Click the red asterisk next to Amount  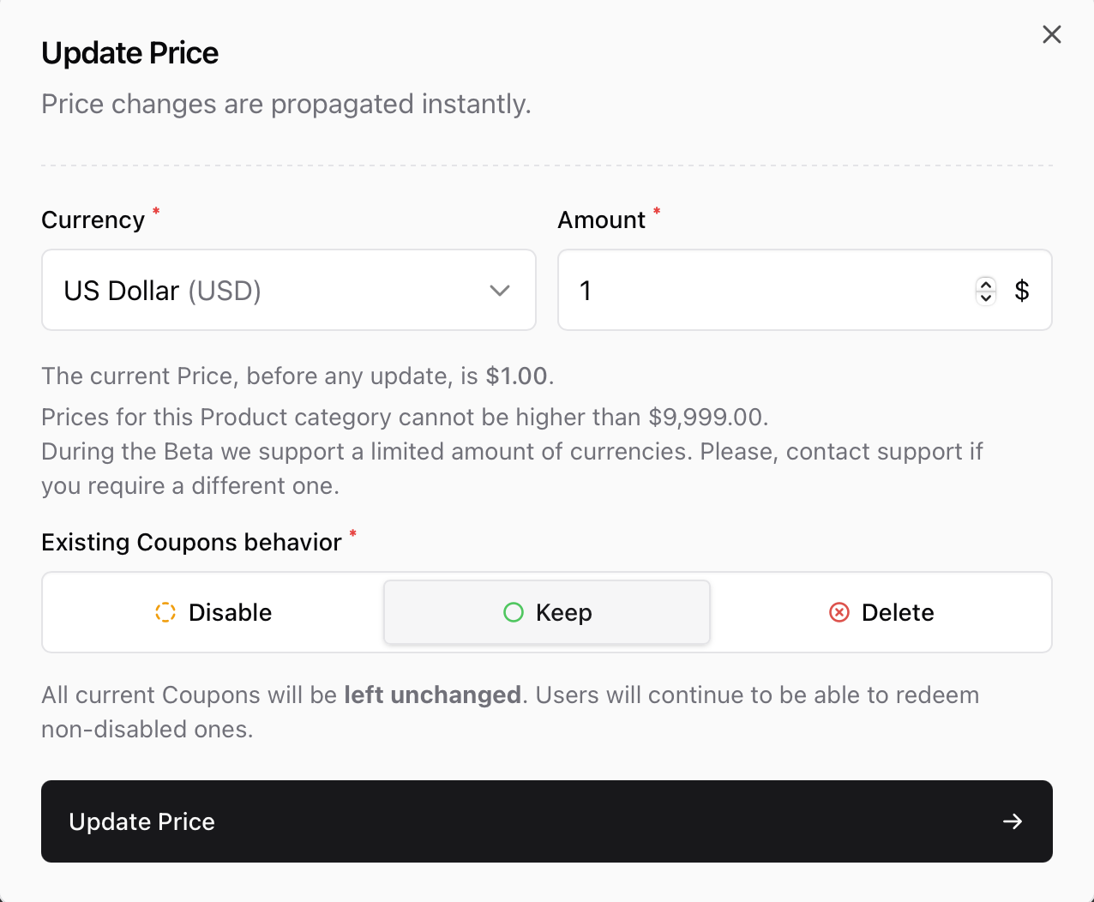657,213
